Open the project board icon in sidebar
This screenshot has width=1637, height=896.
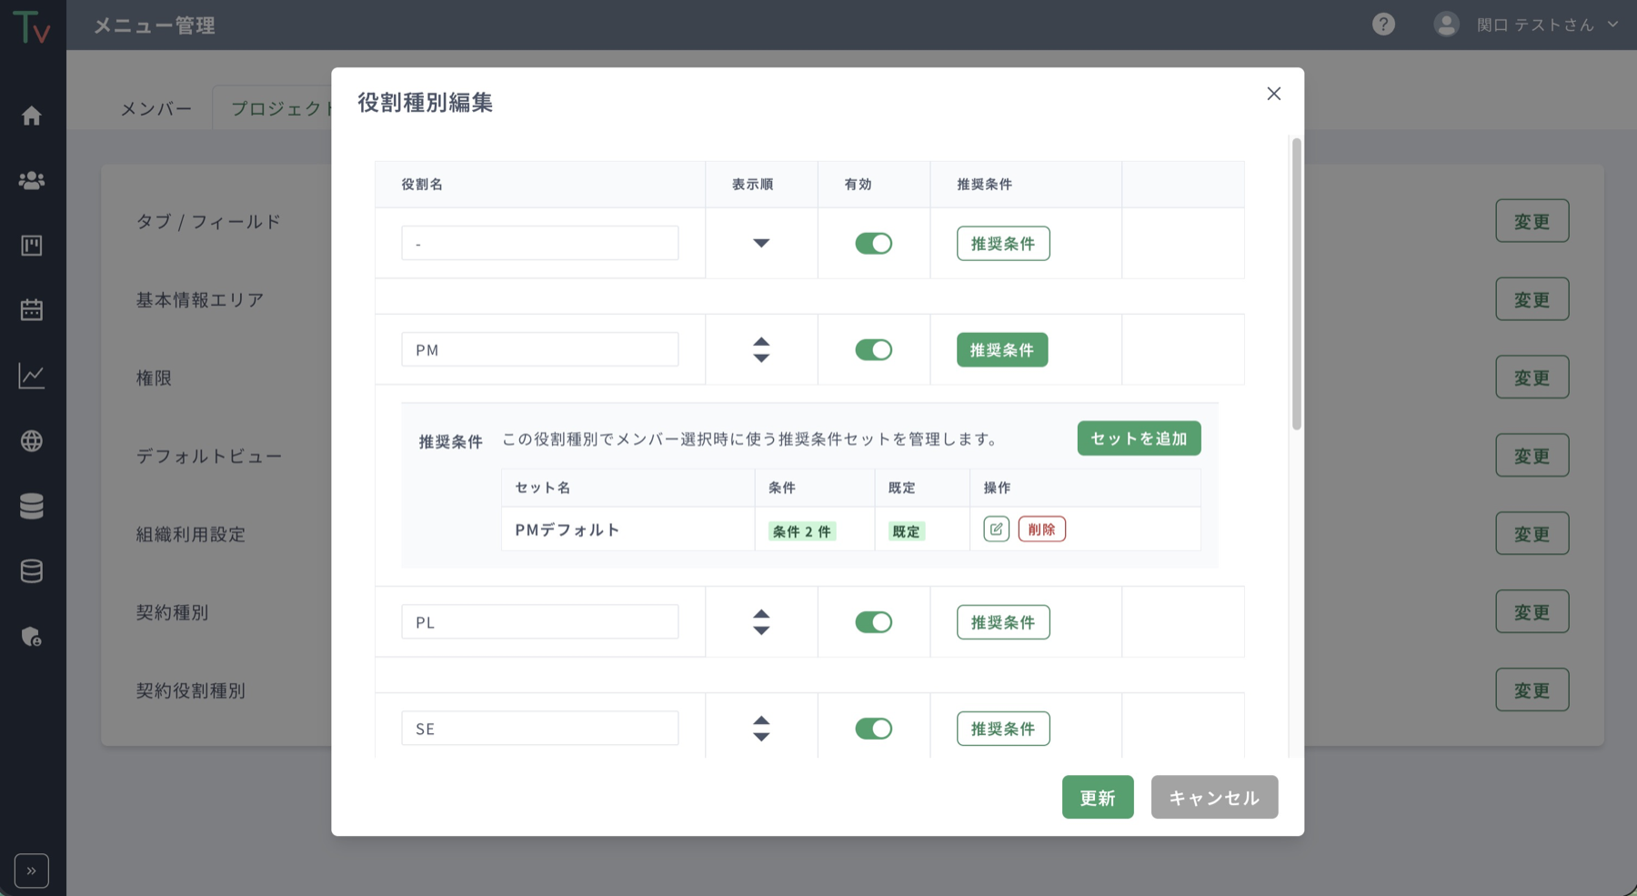[x=32, y=246]
